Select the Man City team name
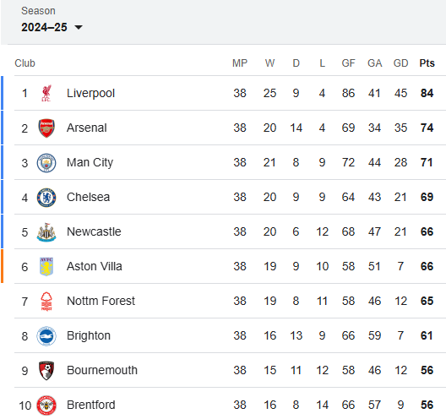Image resolution: width=446 pixels, height=419 pixels. coord(90,163)
